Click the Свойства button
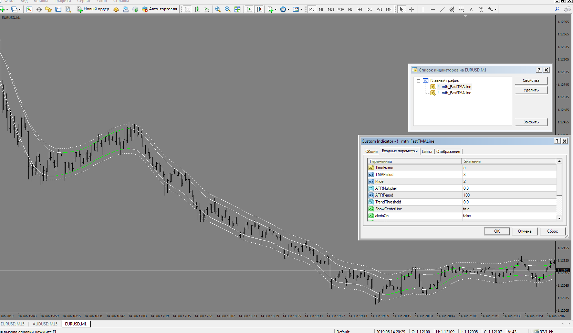This screenshot has height=333, width=573. tap(531, 80)
